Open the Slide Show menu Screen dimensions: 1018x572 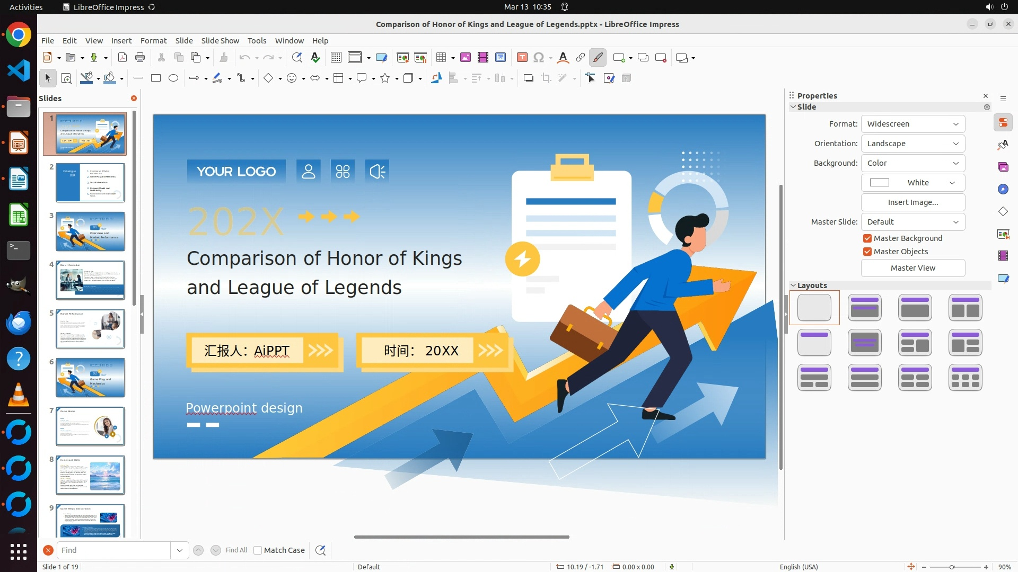(220, 41)
